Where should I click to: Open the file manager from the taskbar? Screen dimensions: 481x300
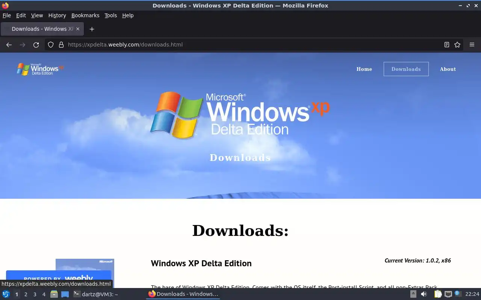point(54,294)
